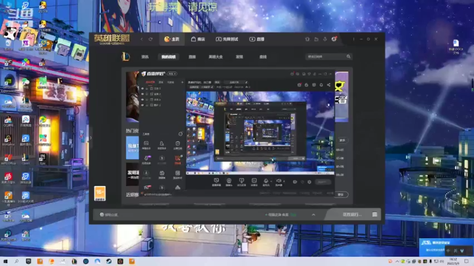
Task: Open the notification center icon
Action: pos(467,261)
